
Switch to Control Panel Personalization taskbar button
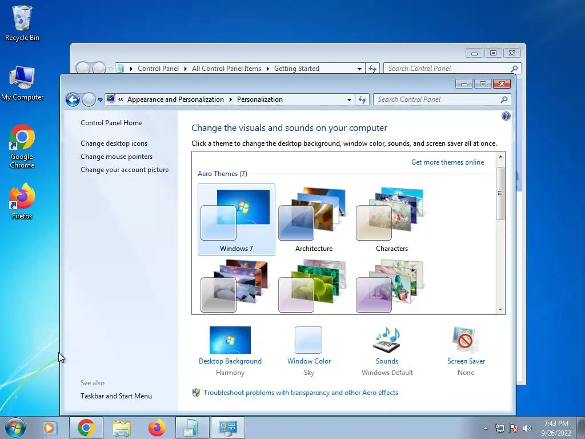228,428
